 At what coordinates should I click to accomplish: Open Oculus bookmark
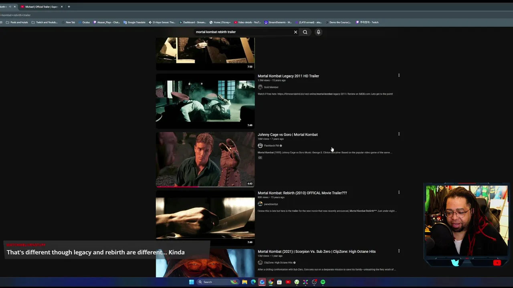(x=84, y=22)
